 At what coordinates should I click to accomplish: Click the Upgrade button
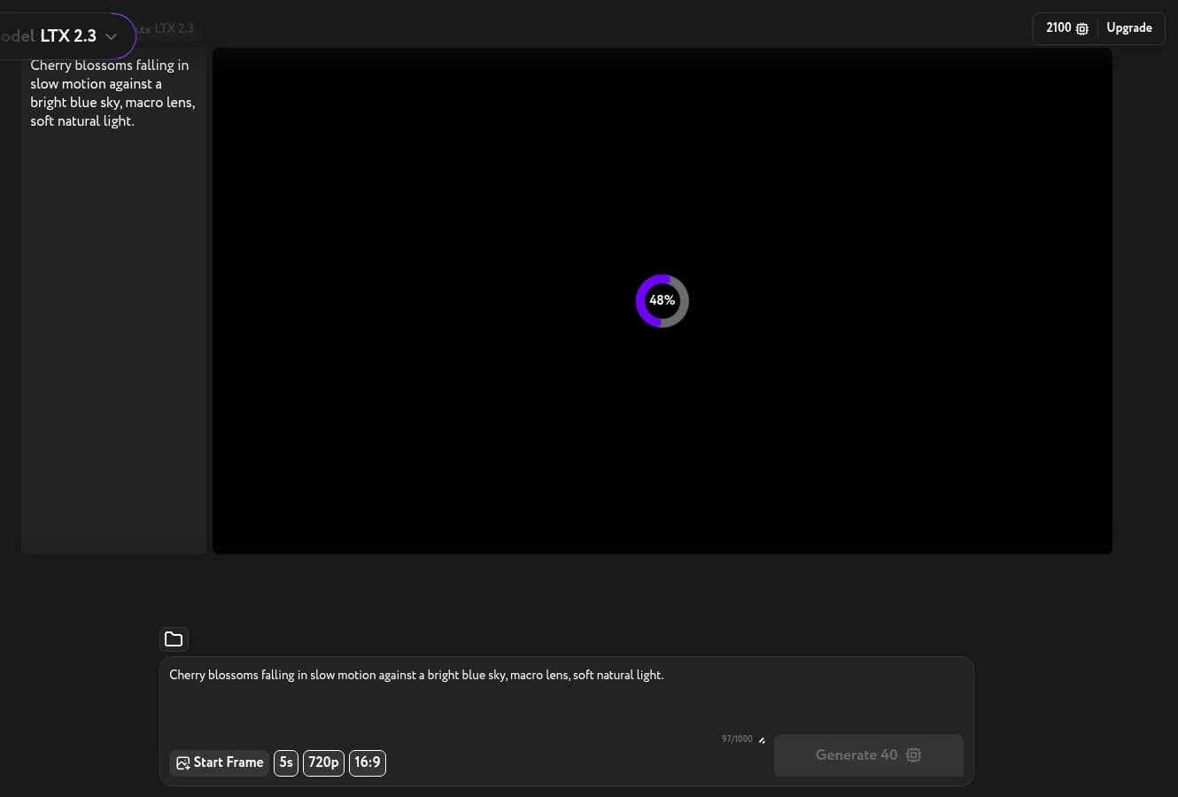pyautogui.click(x=1129, y=28)
